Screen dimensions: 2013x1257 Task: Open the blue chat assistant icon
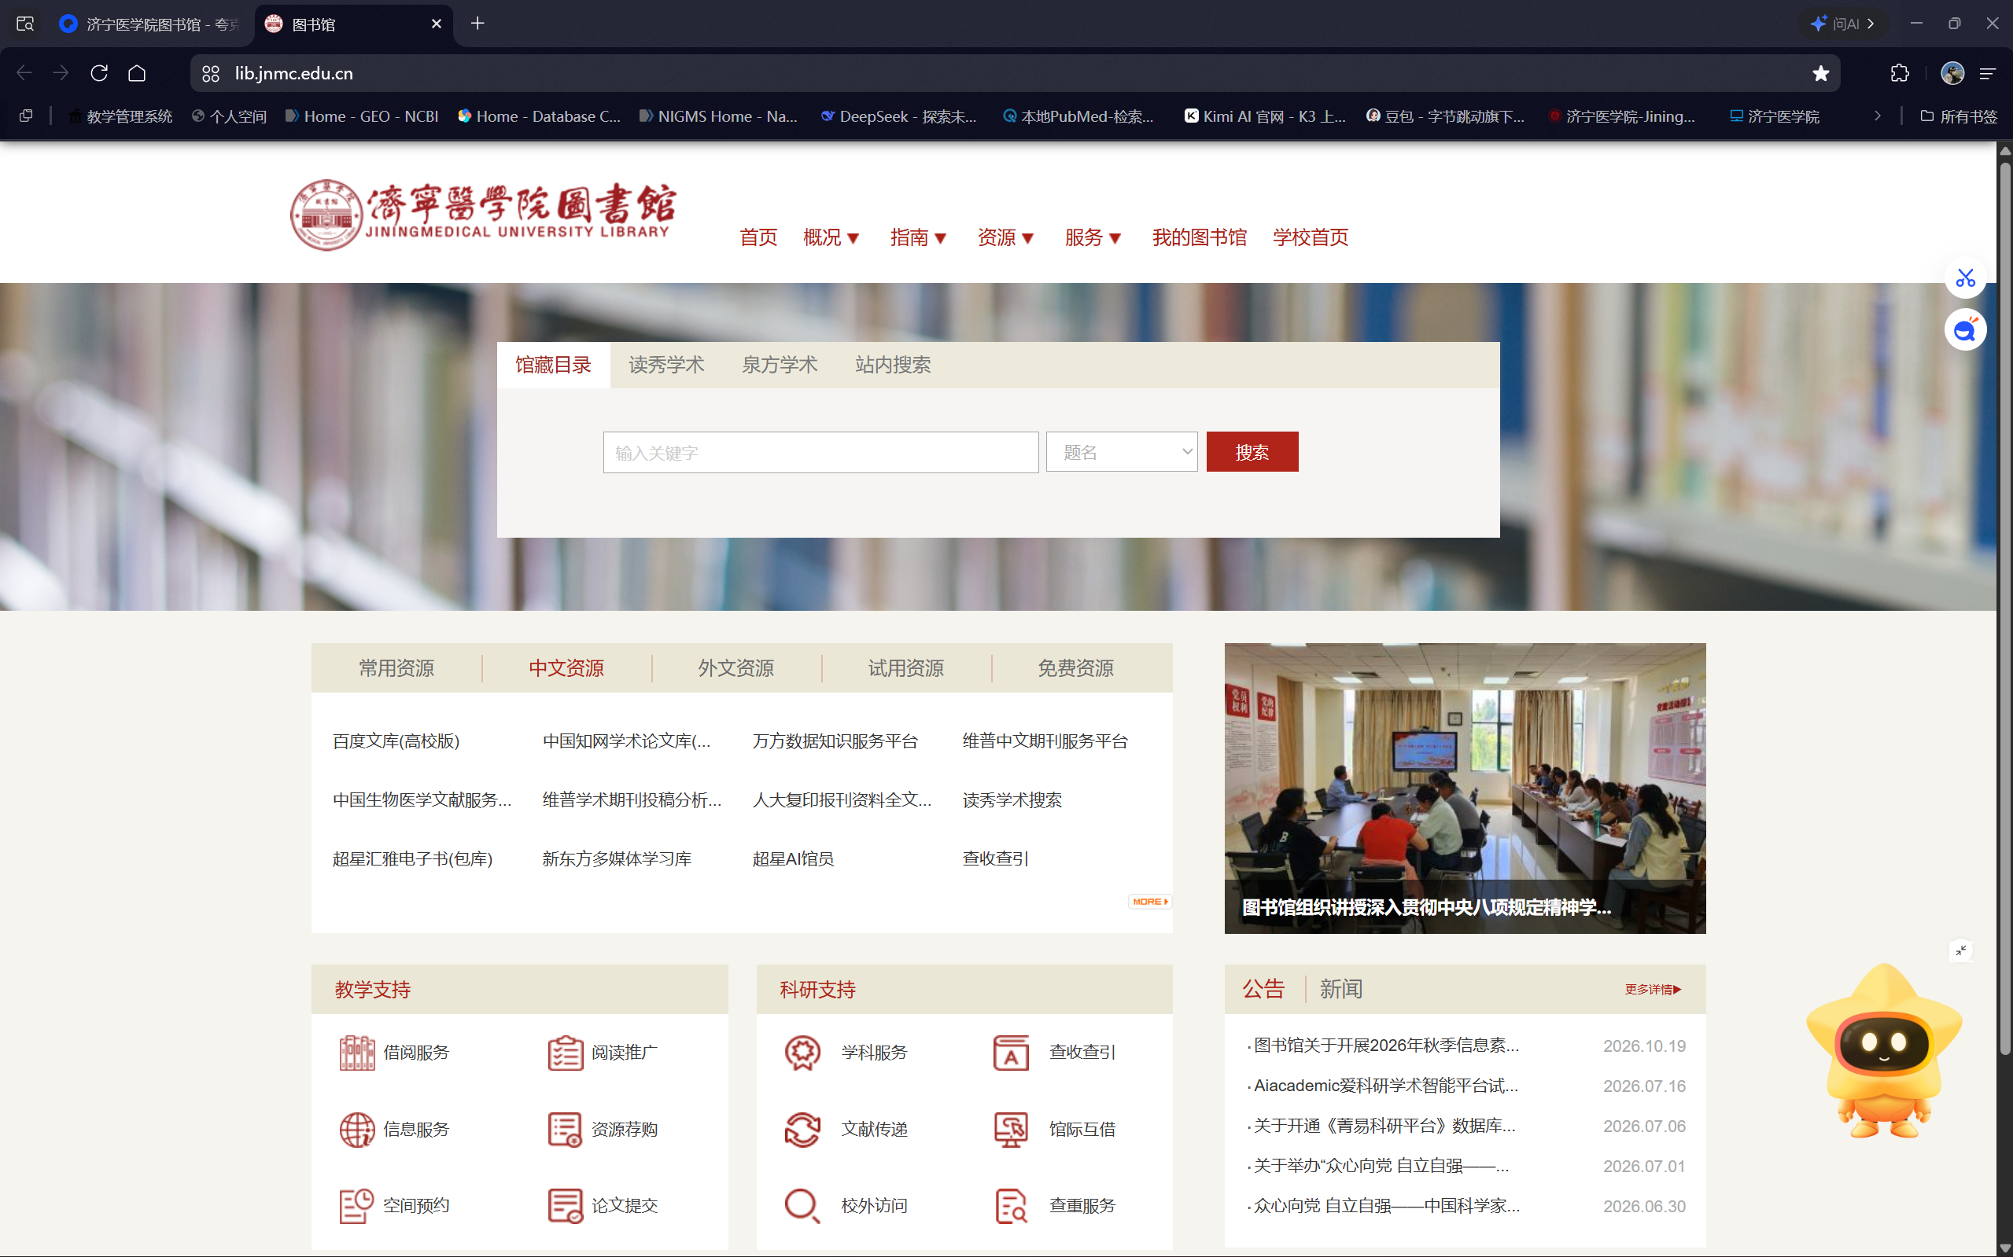coord(1965,330)
